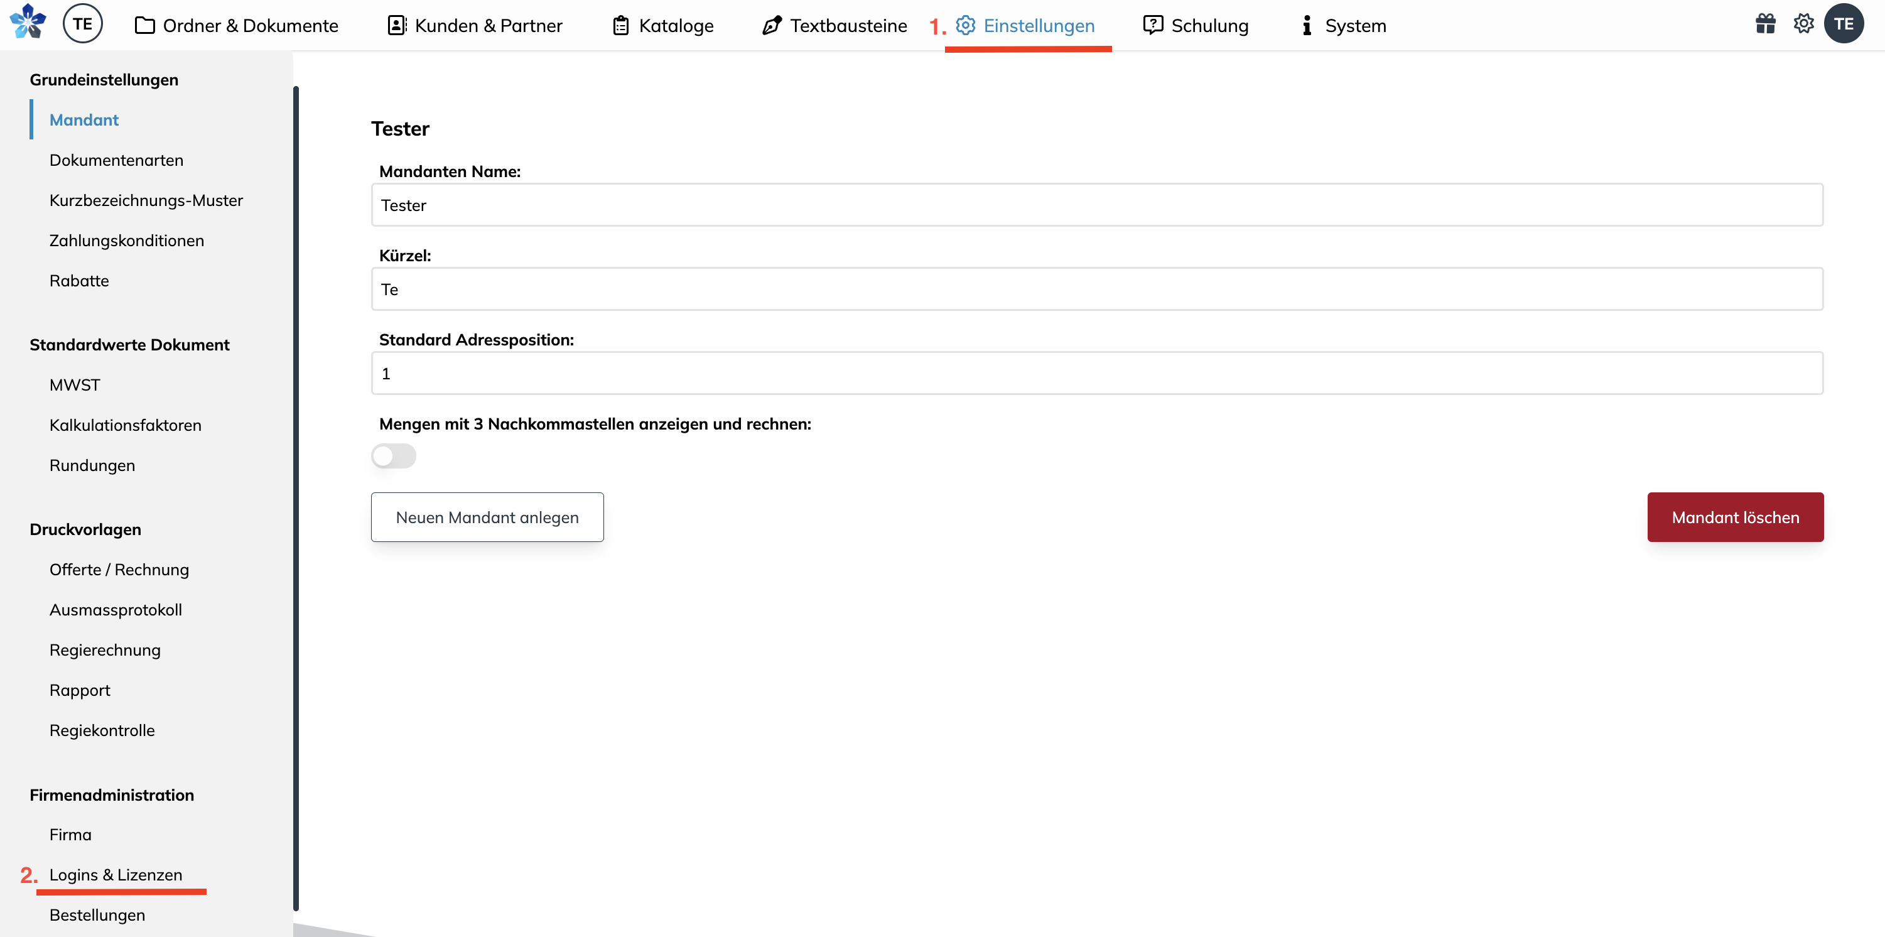Image resolution: width=1885 pixels, height=937 pixels.
Task: Click the contact-book icon of Kunden & Partner
Action: (x=397, y=26)
